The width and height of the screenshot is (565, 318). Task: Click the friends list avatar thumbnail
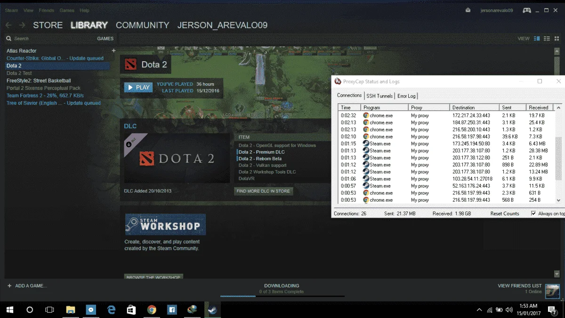pos(552,291)
